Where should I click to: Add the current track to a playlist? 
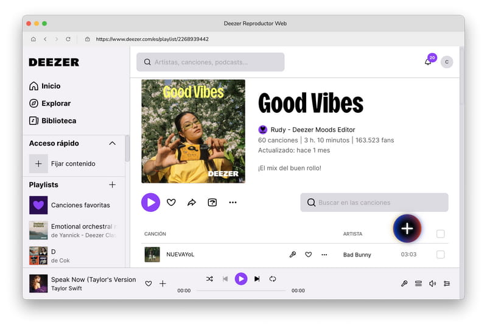click(163, 283)
